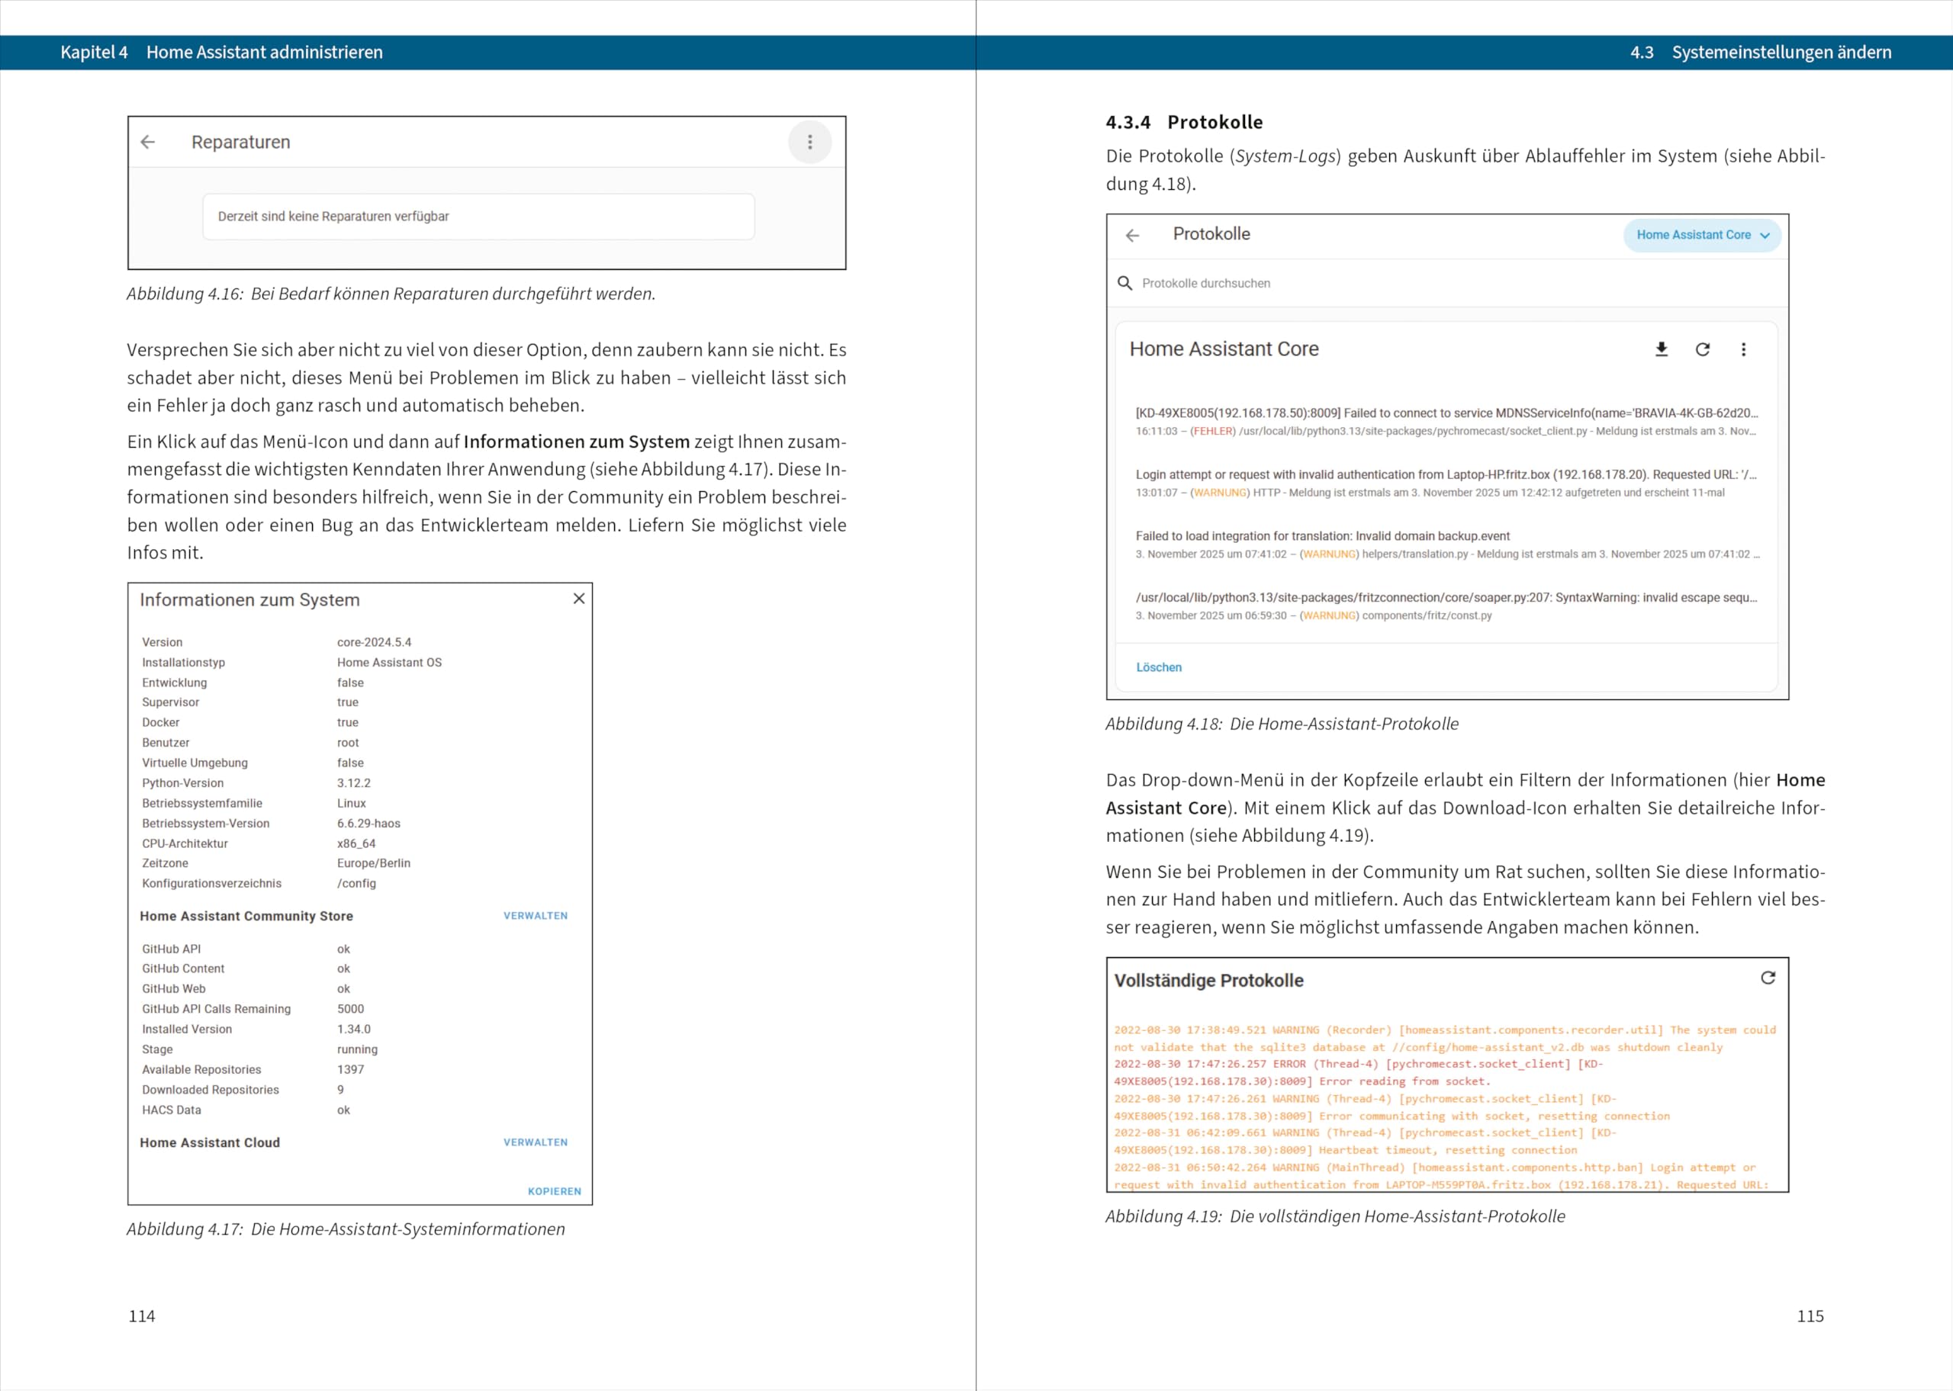Click the 'Heartbeat timeout, resetting connection' line
Image resolution: width=1953 pixels, height=1391 pixels.
tap(1366, 1141)
